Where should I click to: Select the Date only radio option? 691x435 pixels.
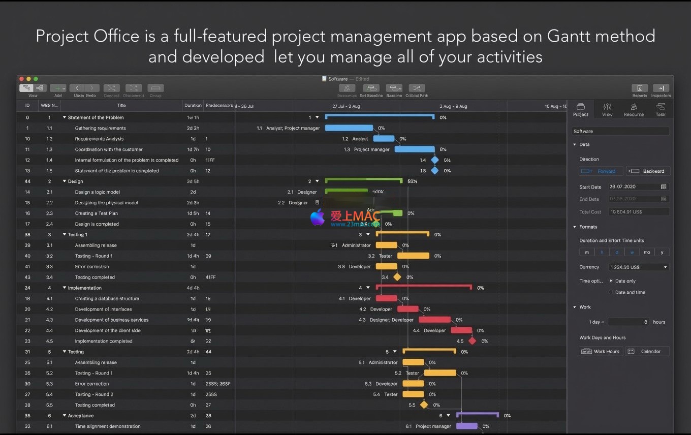[611, 281]
